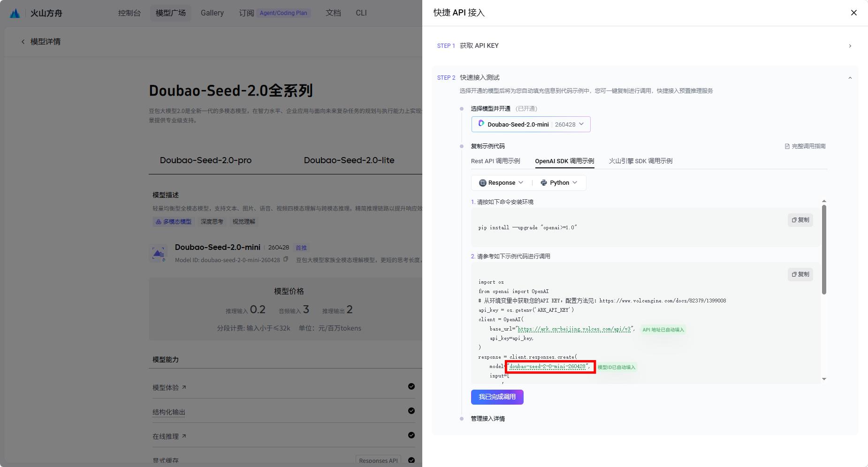Switch to Rest API 调用示例 tab

click(x=495, y=161)
